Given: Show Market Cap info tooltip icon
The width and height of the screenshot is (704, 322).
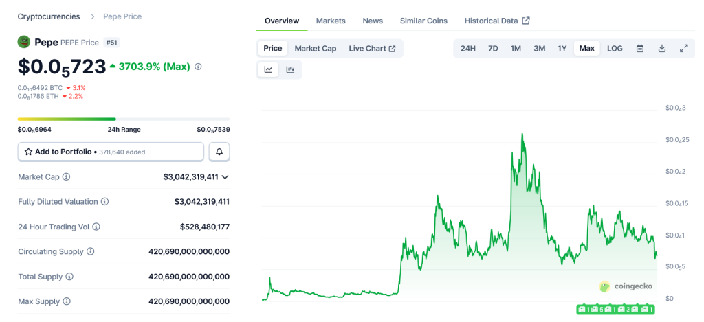Looking at the screenshot, I should [66, 176].
